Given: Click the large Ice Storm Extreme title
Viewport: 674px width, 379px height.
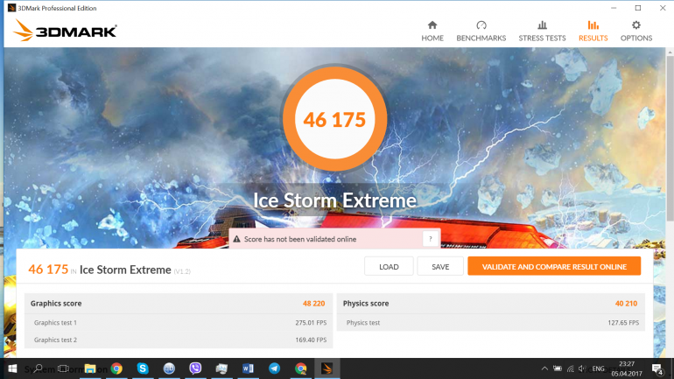Looking at the screenshot, I should click(x=334, y=200).
